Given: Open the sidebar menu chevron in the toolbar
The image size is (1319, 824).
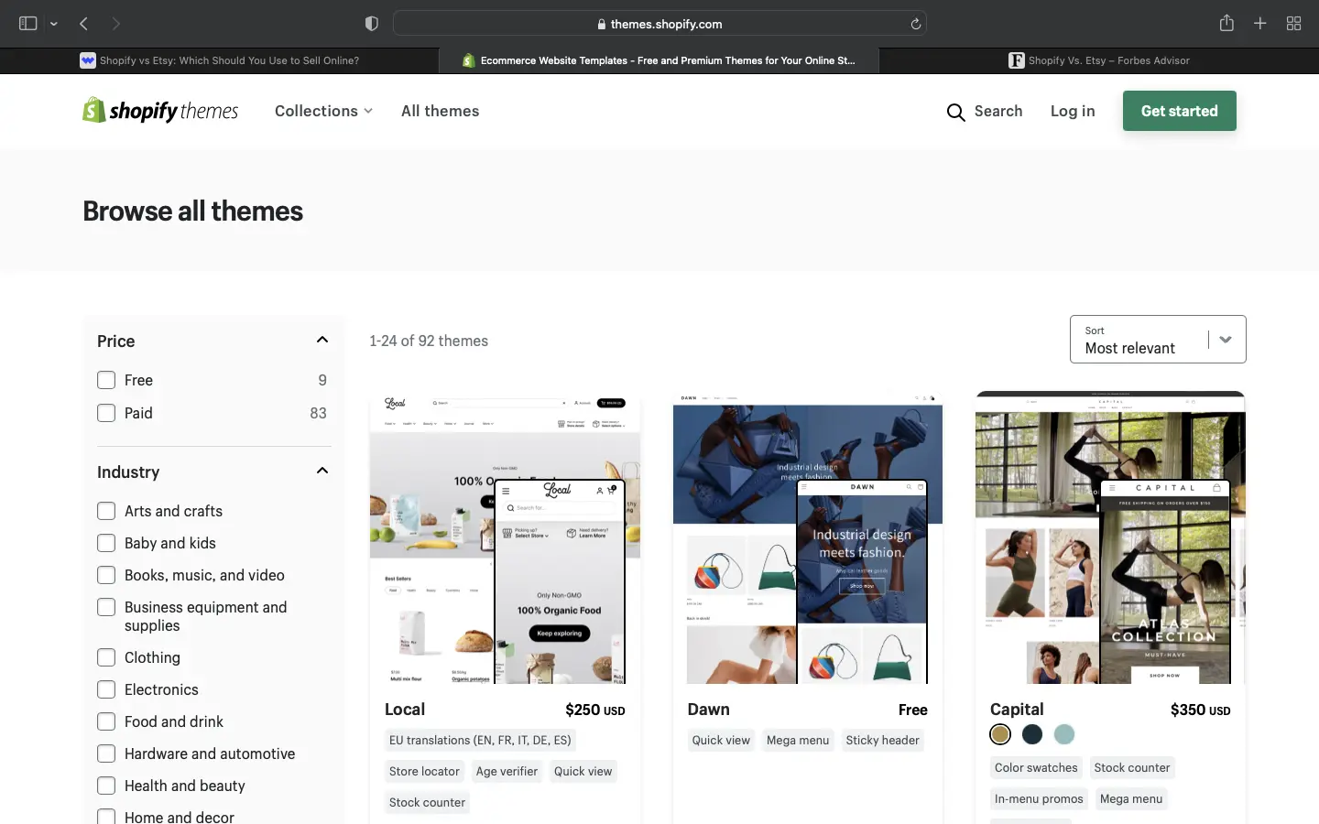Looking at the screenshot, I should point(54,24).
